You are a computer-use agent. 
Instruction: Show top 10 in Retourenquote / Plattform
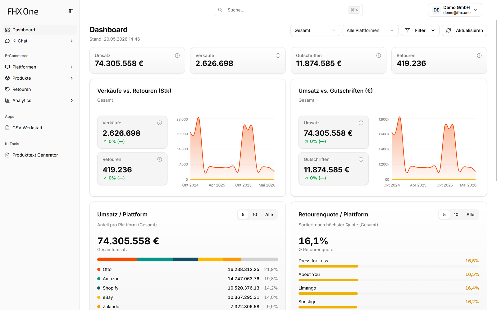[456, 215]
